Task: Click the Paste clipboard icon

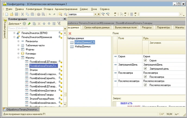Action: (x=32, y=14)
